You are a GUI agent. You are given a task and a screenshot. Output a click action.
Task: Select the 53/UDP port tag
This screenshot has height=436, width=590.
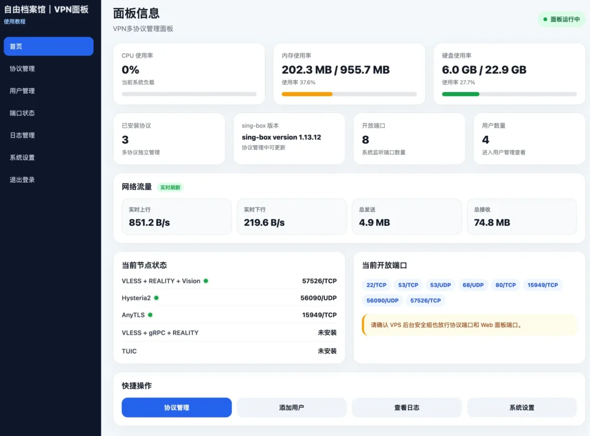click(x=441, y=285)
